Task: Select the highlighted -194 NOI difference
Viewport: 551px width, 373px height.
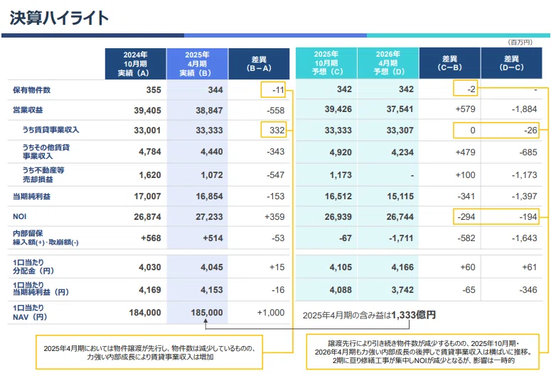Action: 528,217
